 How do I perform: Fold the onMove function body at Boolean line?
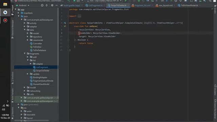(x=68, y=40)
